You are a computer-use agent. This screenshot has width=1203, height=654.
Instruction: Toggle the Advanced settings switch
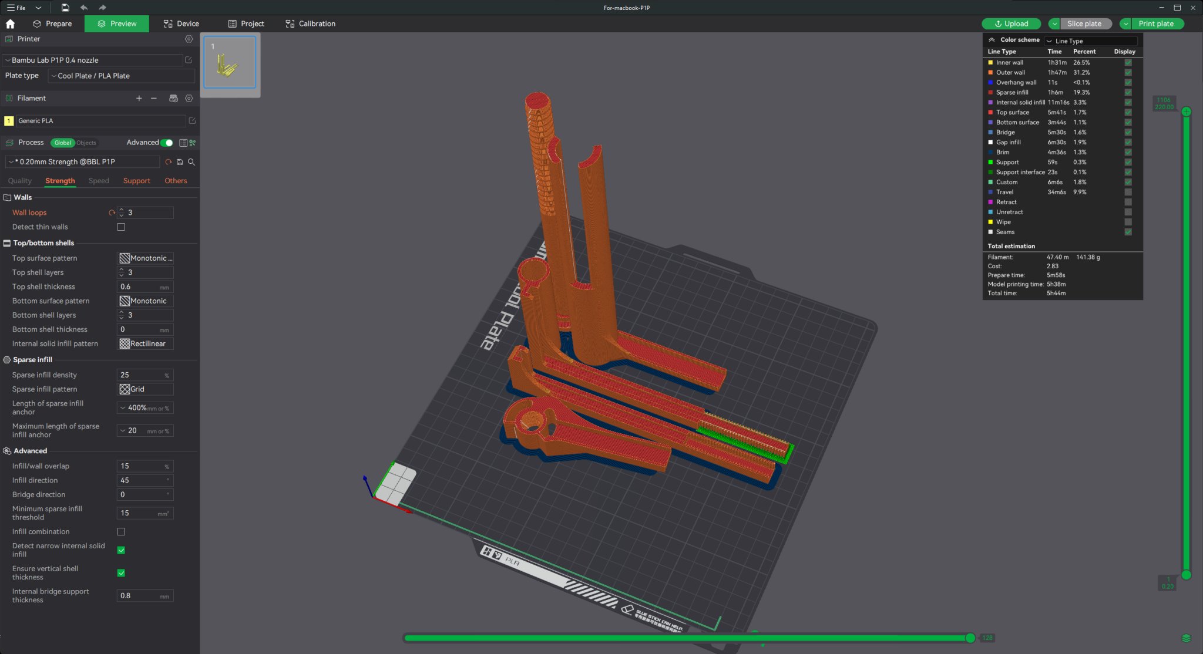point(167,143)
